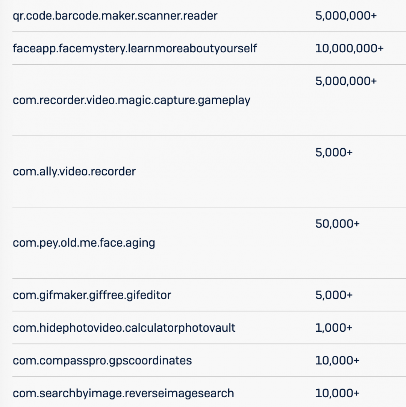Select the com.gifmaker.giffree.gifeditor package name

[x=92, y=295]
